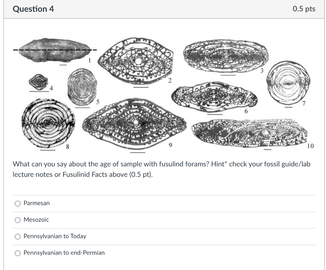326x270 pixels.
Task: Click oval concentric fossil number 5
Action: pos(82,87)
